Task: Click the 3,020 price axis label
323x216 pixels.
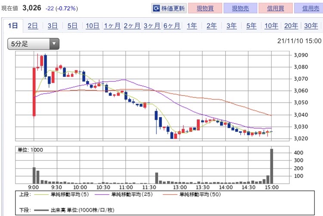Action: pos(301,138)
